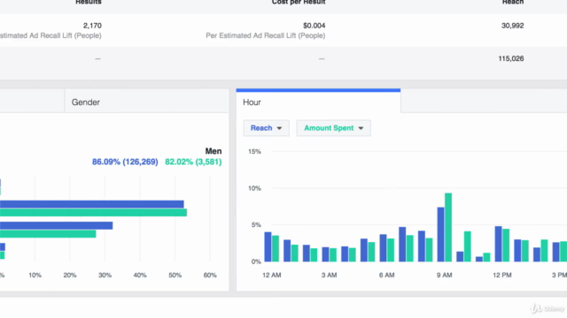Click the Men label in gender chart
Screen dimensions: 567x318
(214, 151)
